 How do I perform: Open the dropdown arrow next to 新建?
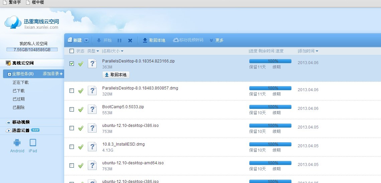pos(87,40)
